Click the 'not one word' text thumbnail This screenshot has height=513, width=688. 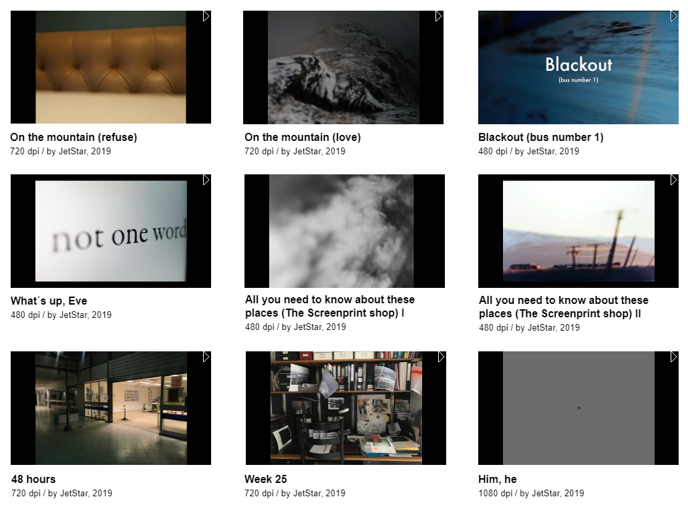tap(111, 231)
